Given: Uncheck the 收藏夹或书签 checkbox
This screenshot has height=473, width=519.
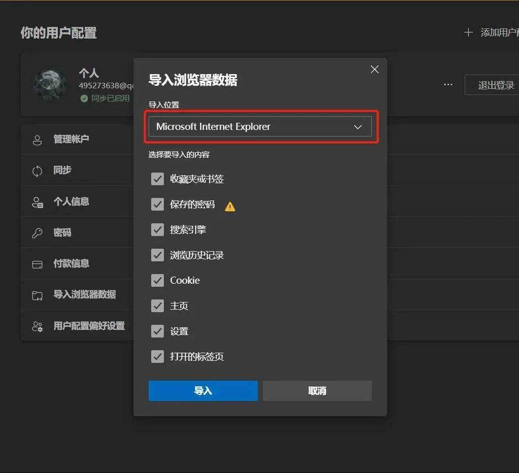Looking at the screenshot, I should (157, 179).
